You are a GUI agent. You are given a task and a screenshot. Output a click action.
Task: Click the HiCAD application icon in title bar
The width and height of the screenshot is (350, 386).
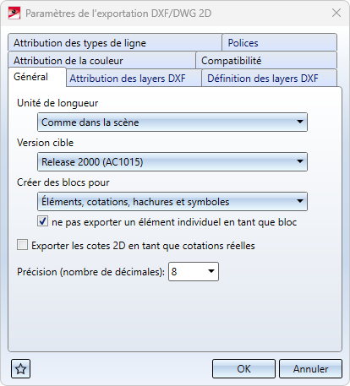[x=14, y=14]
